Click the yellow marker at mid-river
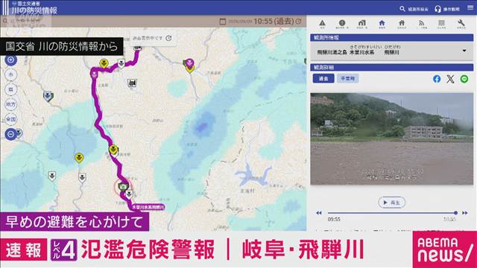Image resolution: width=477 pixels, height=268 pixels. [113, 150]
